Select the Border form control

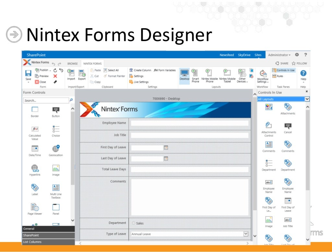click(35, 112)
